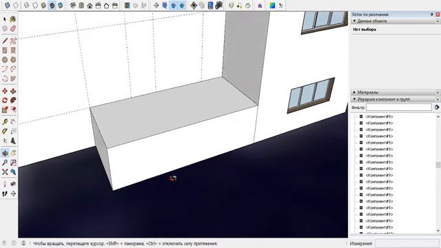Screen dimensions: 441x248
Task: Close the Данные объекта panel
Action: [x=438, y=21]
